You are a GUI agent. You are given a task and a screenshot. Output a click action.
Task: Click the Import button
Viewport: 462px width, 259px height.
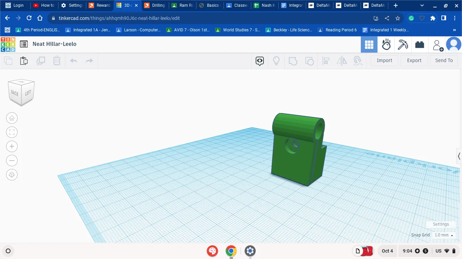click(x=384, y=61)
